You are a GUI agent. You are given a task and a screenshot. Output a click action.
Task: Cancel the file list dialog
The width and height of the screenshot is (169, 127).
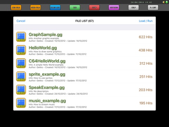(x=21, y=21)
